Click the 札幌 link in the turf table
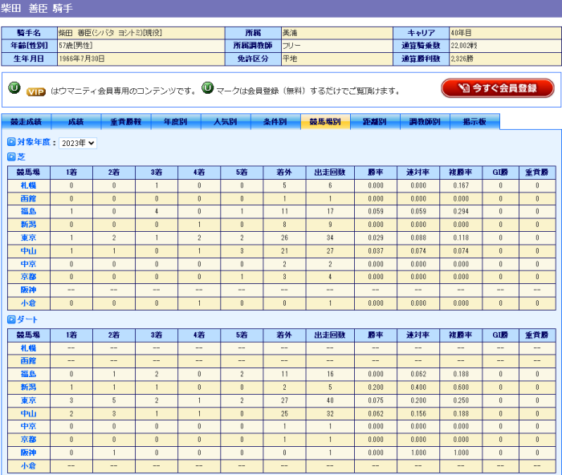Viewport: 562px width, 475px height. coord(28,185)
